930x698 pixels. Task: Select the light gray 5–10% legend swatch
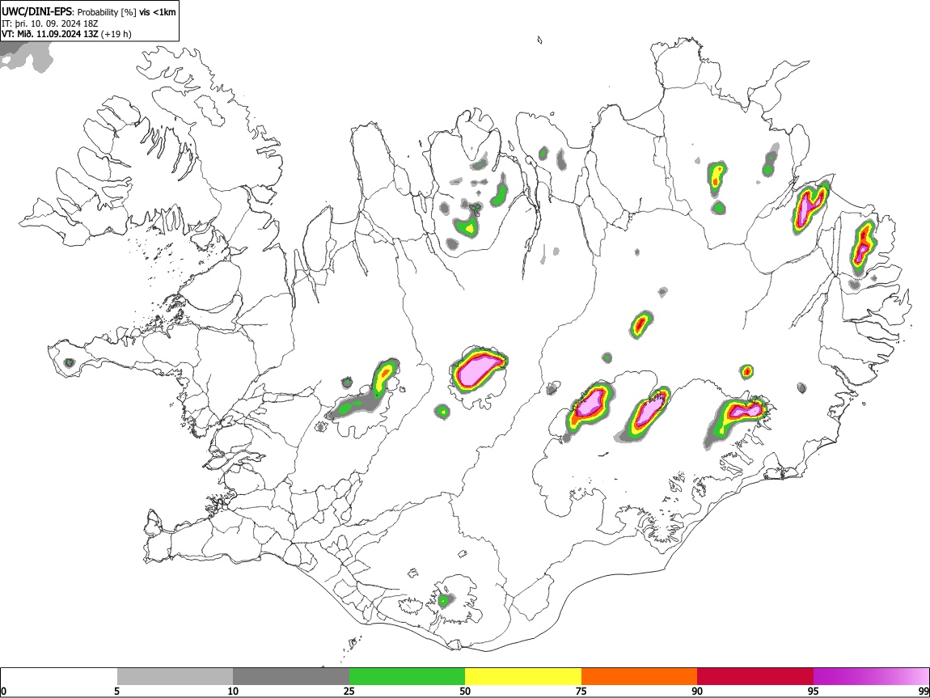175,677
